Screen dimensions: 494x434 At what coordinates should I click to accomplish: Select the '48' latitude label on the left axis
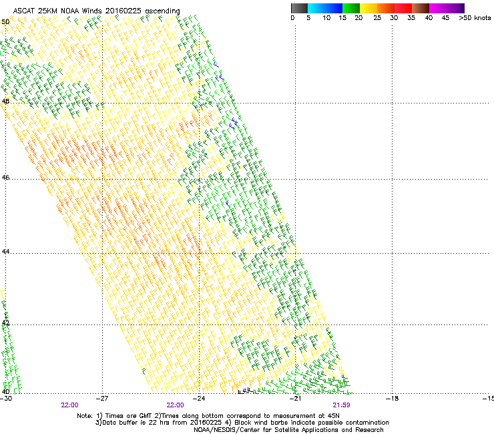tap(5, 101)
